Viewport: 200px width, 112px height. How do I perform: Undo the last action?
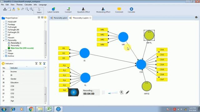pyautogui.click(x=18, y=9)
